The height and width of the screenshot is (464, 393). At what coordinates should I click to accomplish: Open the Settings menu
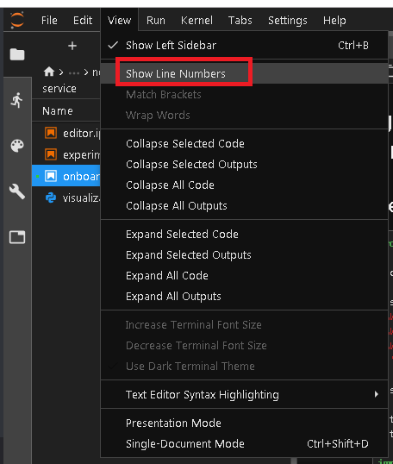tap(288, 21)
